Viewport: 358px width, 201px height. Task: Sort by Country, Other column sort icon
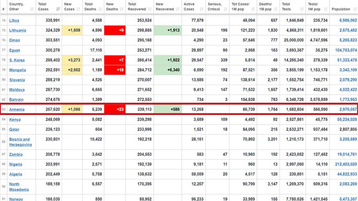32,9
